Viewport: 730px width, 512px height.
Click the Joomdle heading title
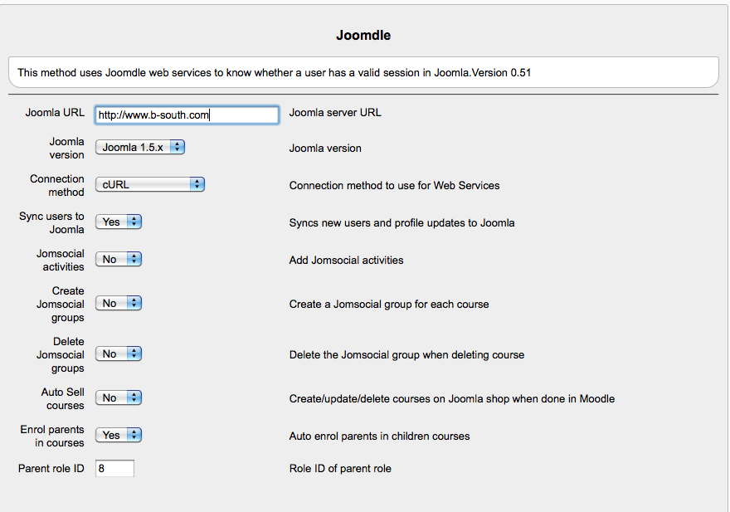point(363,36)
